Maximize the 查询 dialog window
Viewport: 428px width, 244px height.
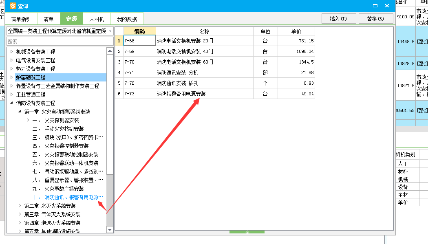(375, 6)
